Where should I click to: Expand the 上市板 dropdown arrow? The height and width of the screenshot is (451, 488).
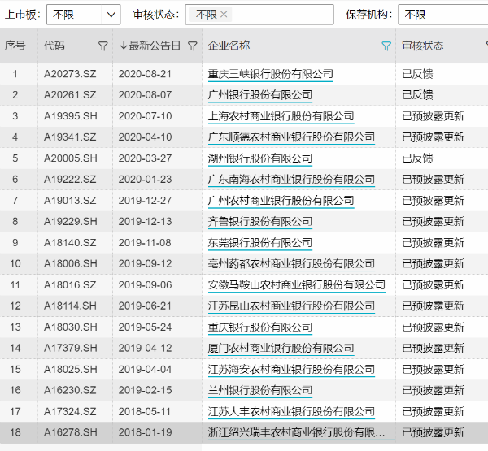111,15
